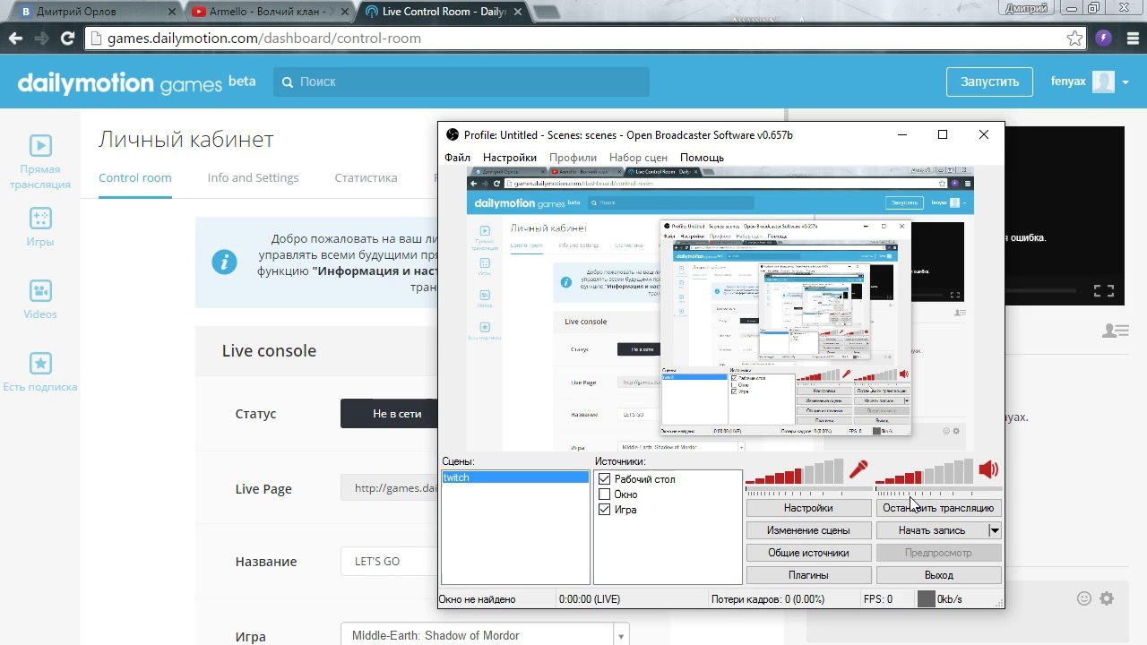Click the dailymotion video player progress bar

point(1040,291)
